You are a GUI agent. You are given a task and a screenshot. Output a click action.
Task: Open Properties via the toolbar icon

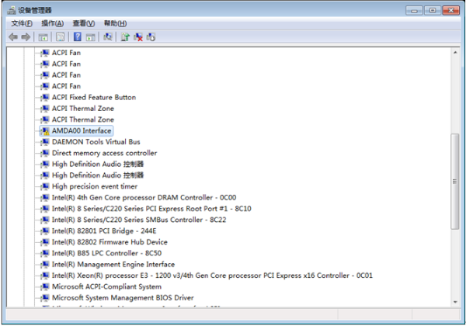click(59, 36)
